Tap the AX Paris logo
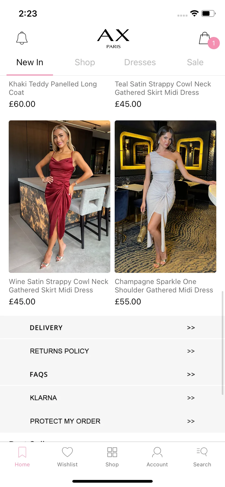The height and width of the screenshot is (487, 225). pos(113,39)
